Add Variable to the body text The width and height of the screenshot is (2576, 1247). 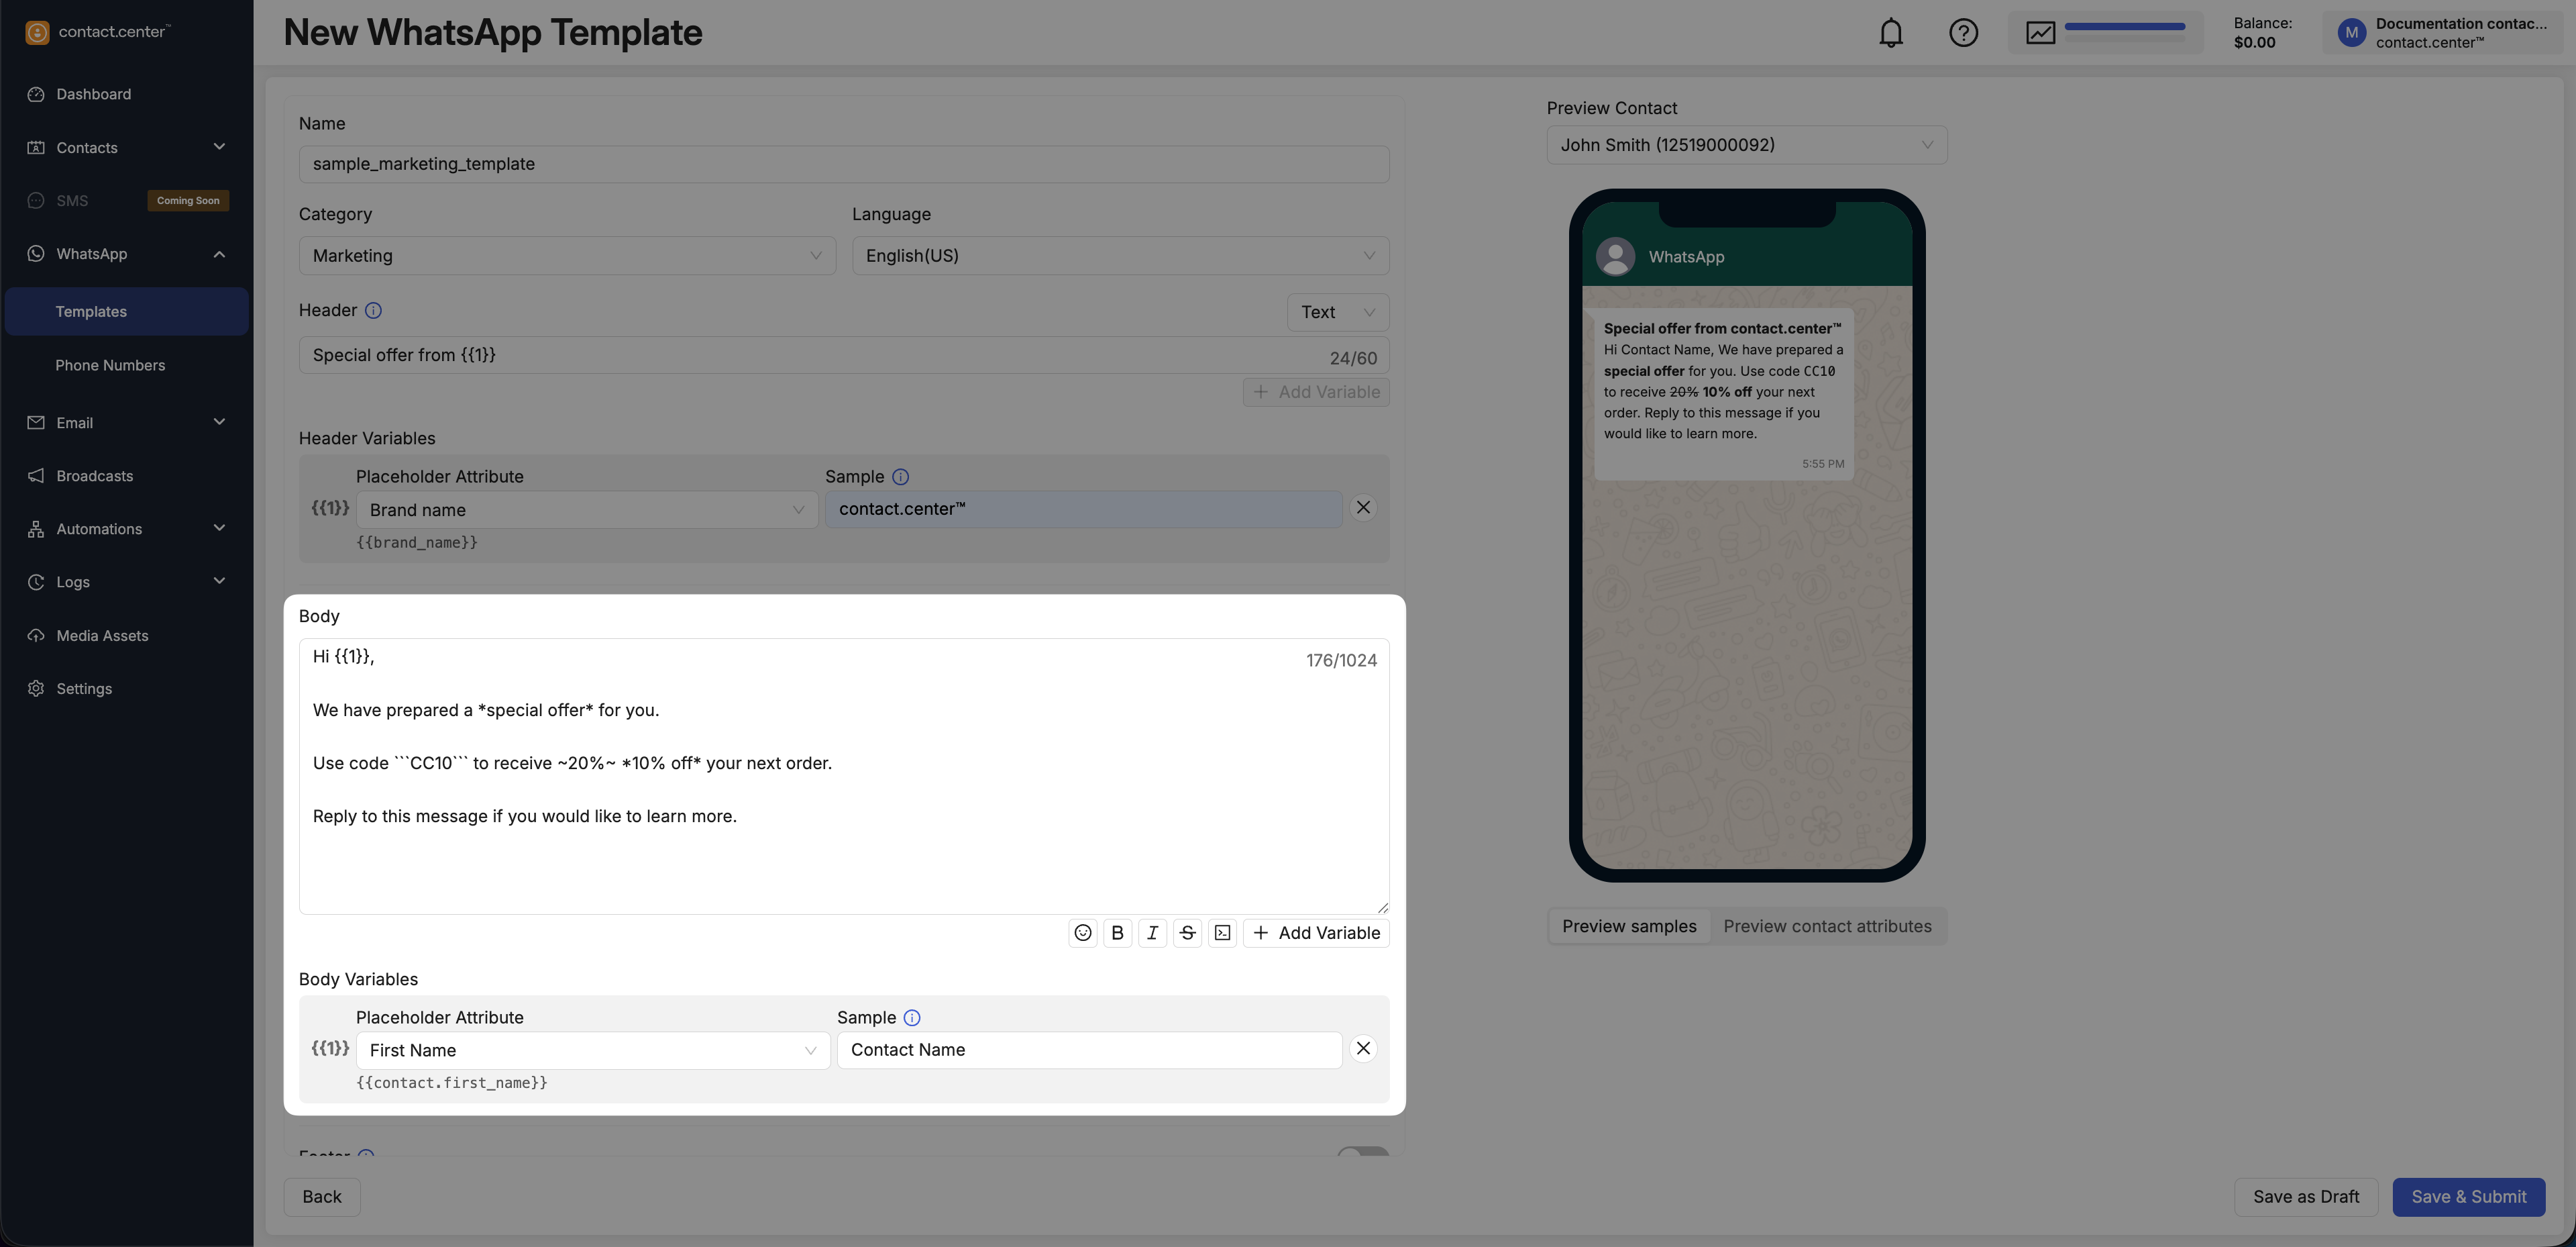(x=1316, y=933)
